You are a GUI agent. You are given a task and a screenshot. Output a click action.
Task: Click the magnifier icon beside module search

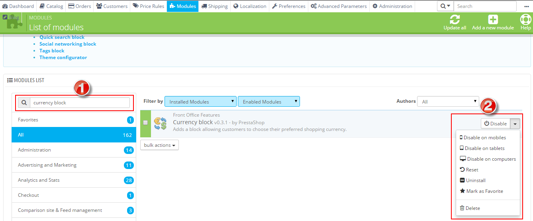[24, 103]
